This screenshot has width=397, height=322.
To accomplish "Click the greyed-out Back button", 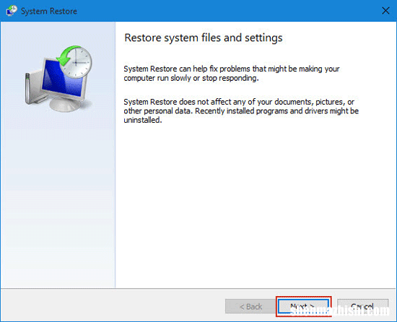I will (250, 307).
